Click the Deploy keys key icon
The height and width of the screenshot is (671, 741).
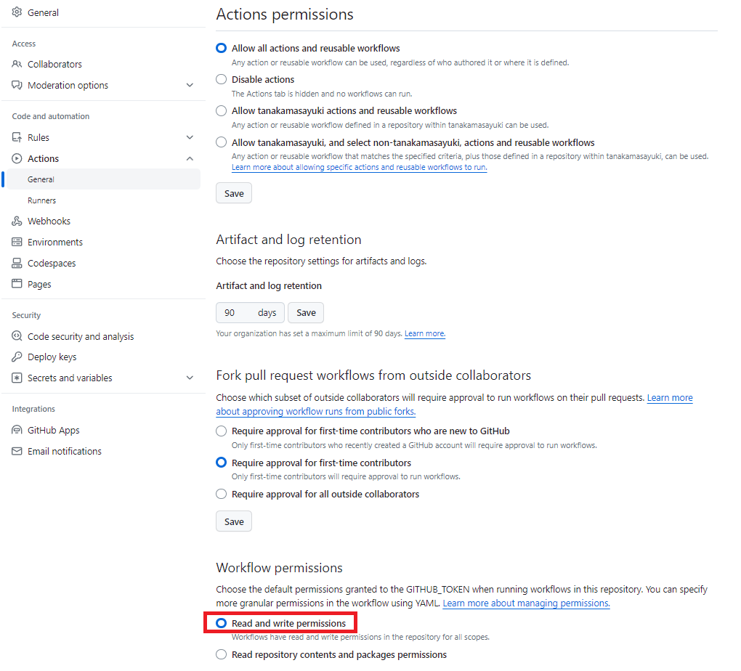point(17,357)
